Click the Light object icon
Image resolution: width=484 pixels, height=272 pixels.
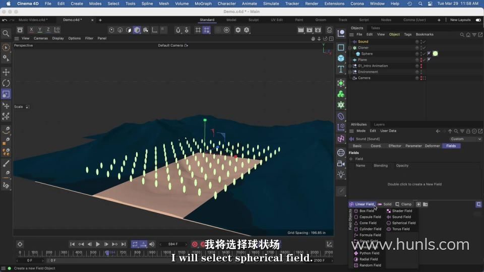pyautogui.click(x=341, y=175)
